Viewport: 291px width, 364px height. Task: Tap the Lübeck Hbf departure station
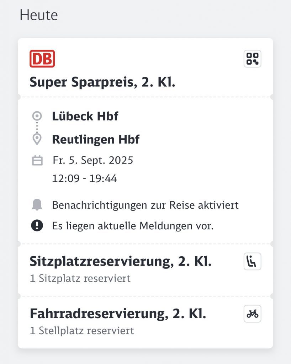[85, 116]
